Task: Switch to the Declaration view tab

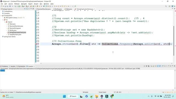Action: pyautogui.click(x=21, y=66)
